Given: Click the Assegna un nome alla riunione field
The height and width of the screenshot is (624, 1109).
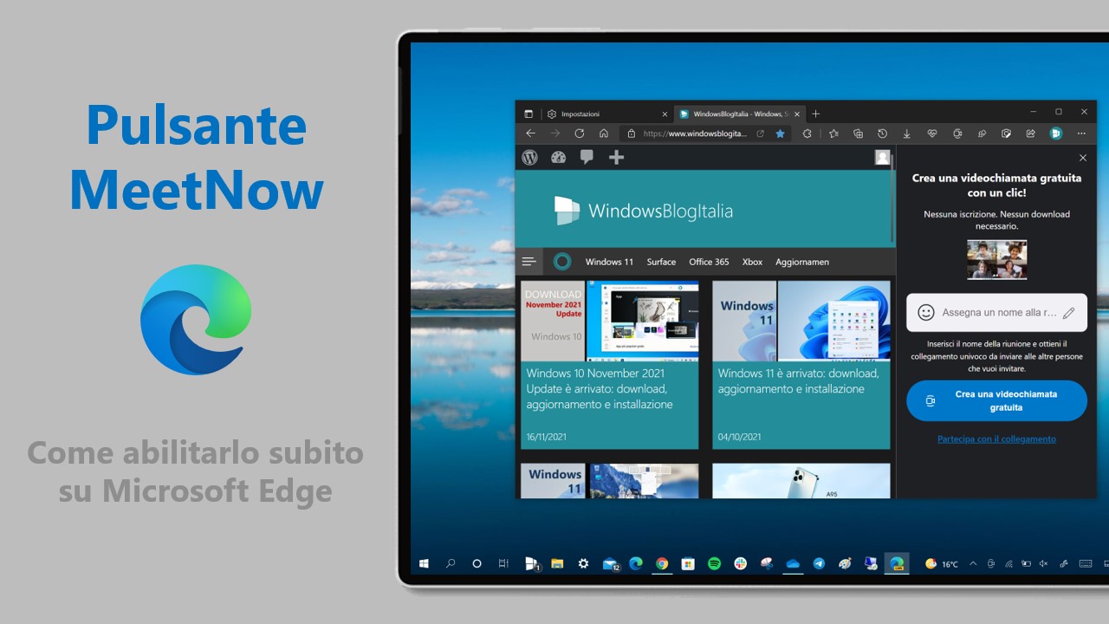Looking at the screenshot, I should (x=996, y=312).
